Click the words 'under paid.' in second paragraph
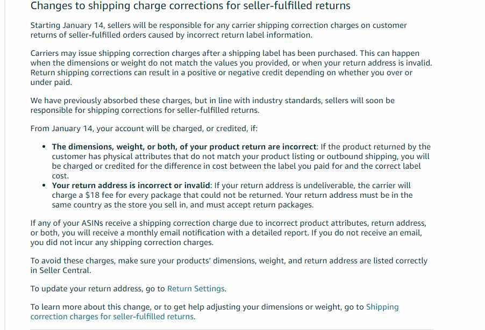485x330 pixels. click(51, 82)
